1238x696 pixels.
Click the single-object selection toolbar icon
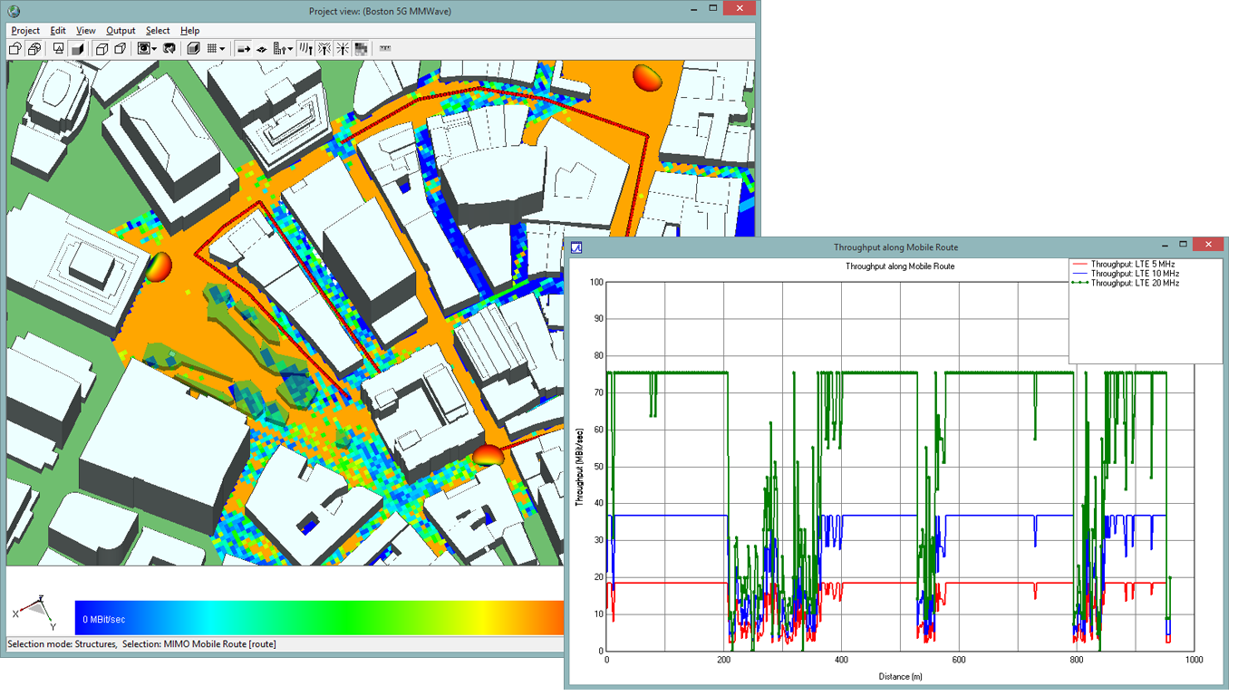coord(15,49)
